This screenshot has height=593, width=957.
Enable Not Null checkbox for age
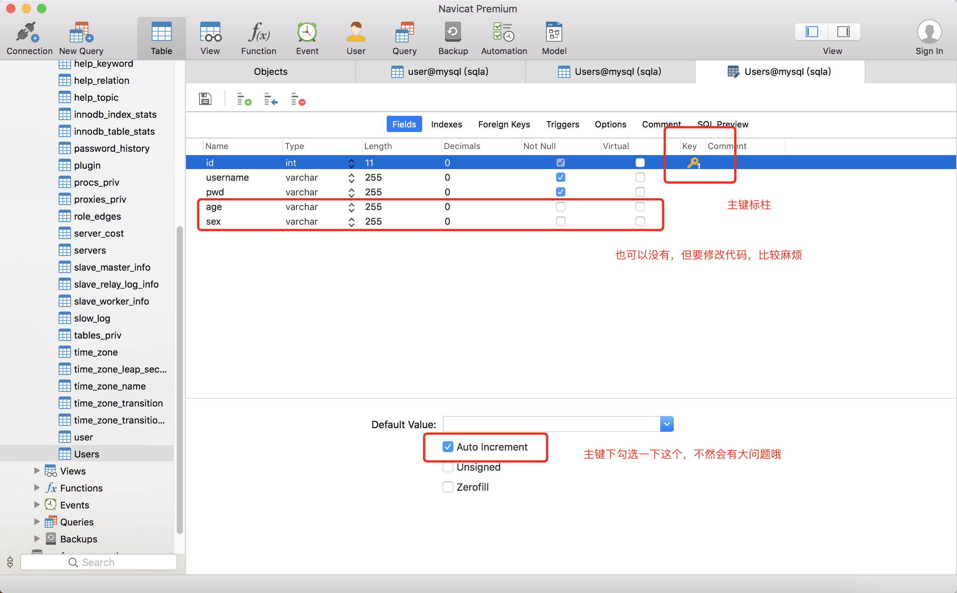click(560, 207)
